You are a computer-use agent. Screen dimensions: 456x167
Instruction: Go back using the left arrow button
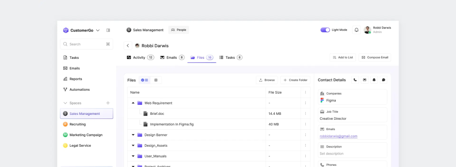[128, 46]
